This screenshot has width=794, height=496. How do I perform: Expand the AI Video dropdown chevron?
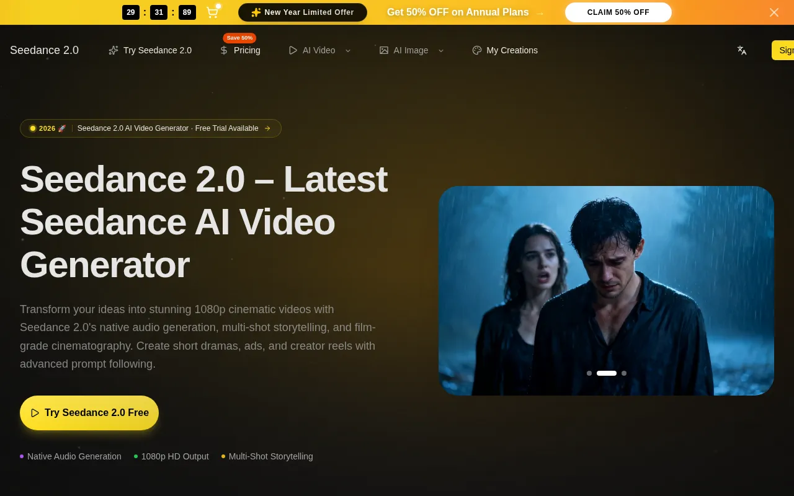348,51
